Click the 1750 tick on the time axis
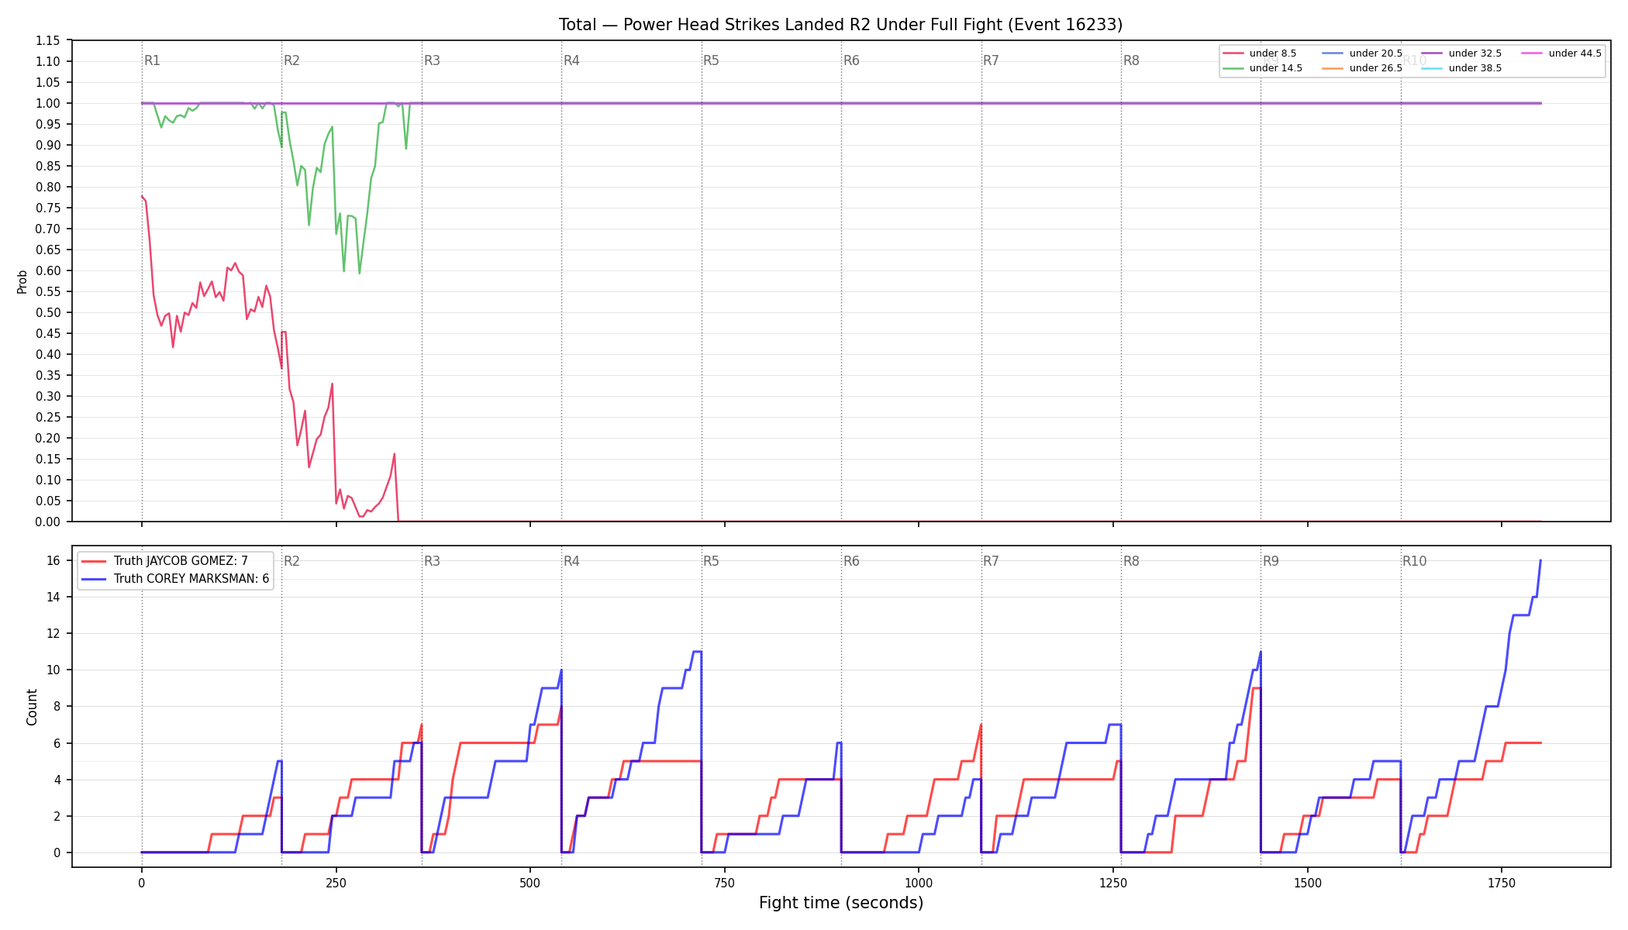The image size is (1628, 930). 1502,883
